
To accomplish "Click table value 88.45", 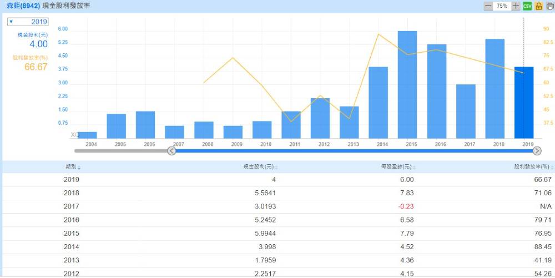I will [543, 247].
